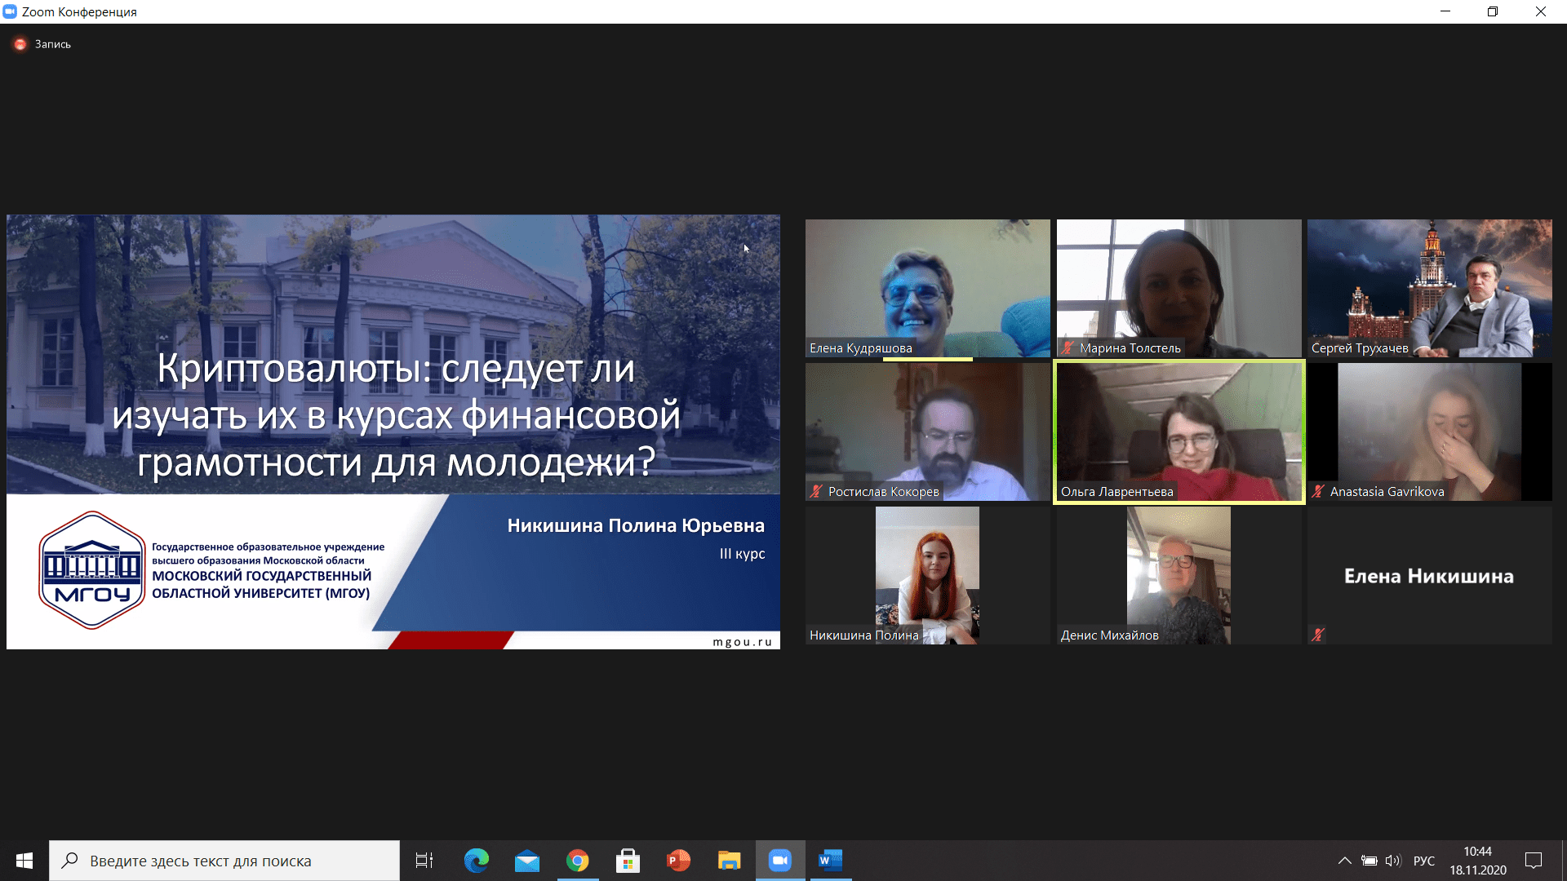Click the Елена Кудряшова name label
The height and width of the screenshot is (881, 1567).
click(860, 348)
